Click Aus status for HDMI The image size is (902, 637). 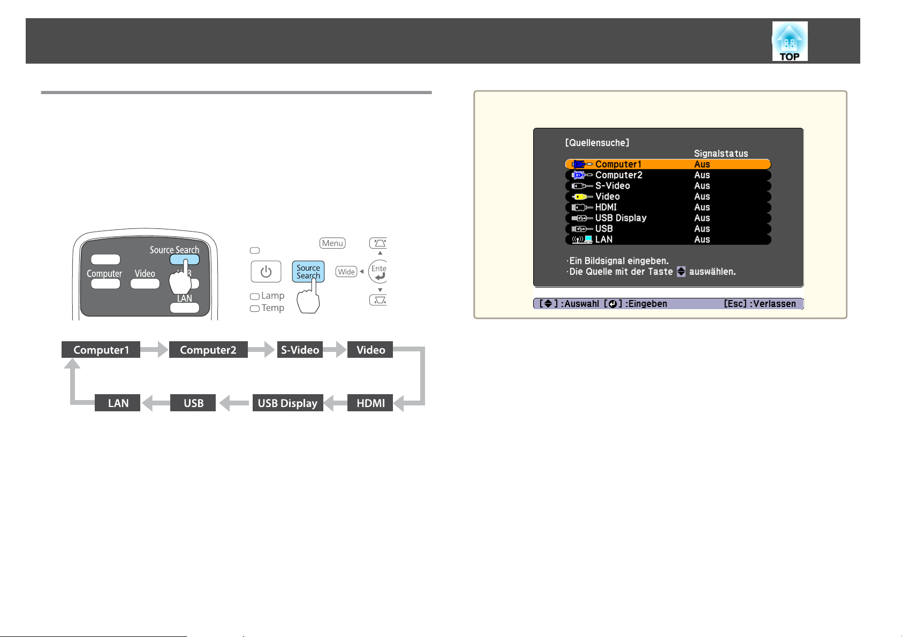(x=702, y=207)
